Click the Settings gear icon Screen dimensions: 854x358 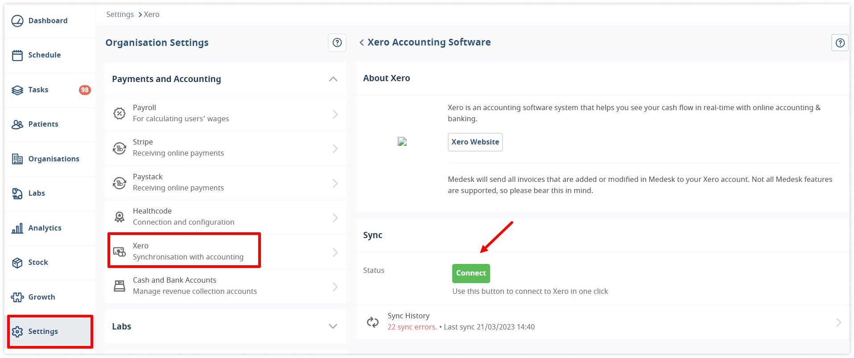17,332
